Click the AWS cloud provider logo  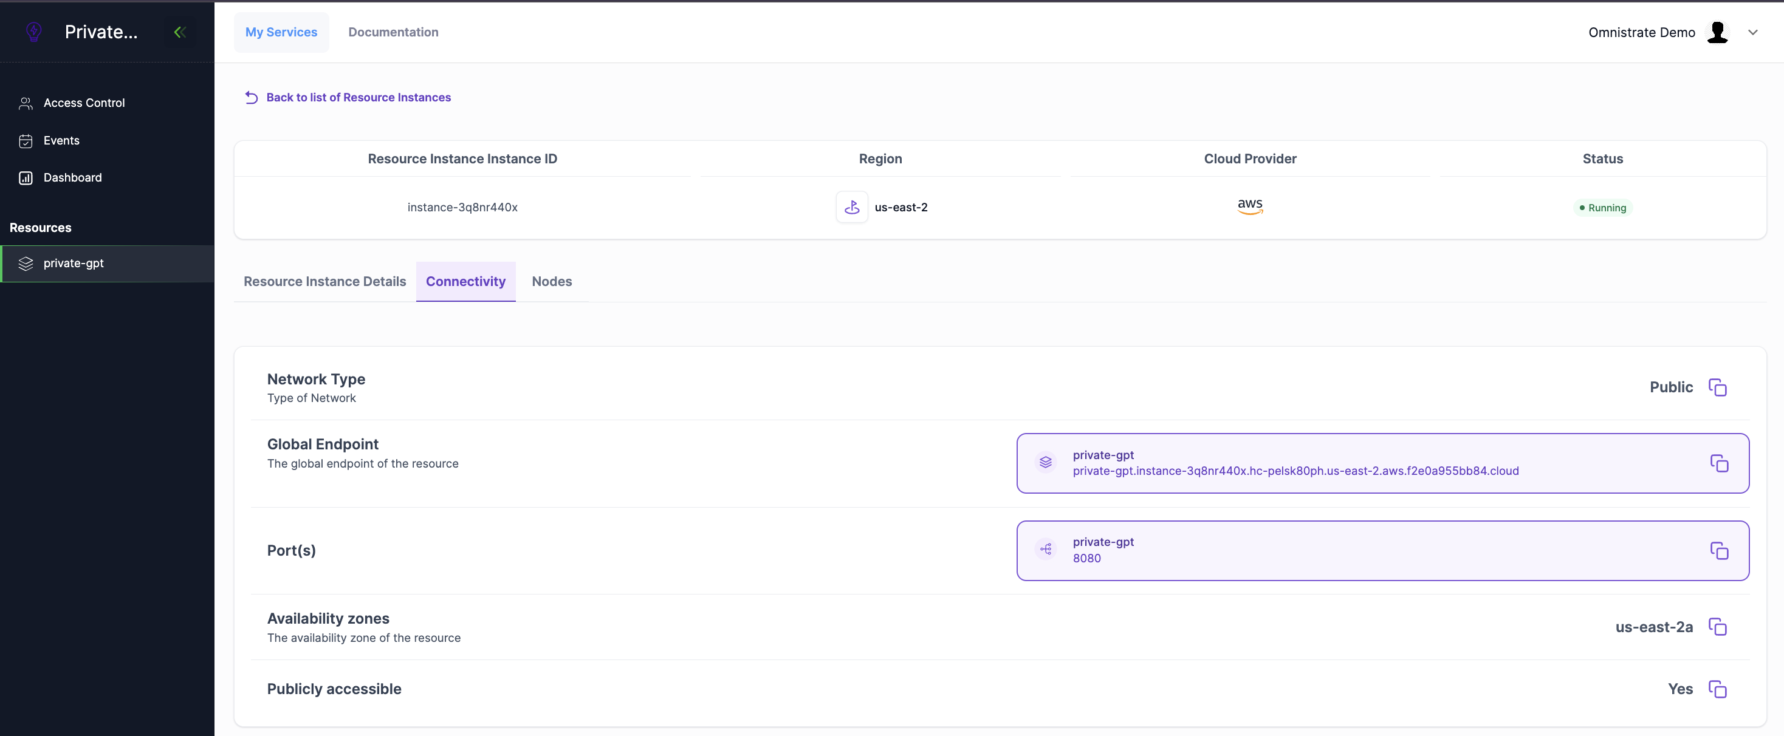(1250, 206)
